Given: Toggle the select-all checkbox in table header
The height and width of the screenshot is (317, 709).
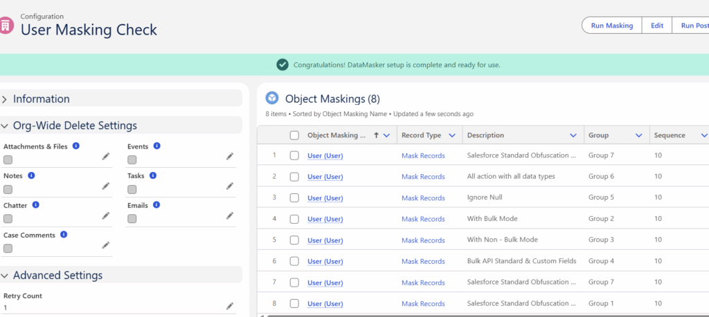Looking at the screenshot, I should tap(294, 135).
